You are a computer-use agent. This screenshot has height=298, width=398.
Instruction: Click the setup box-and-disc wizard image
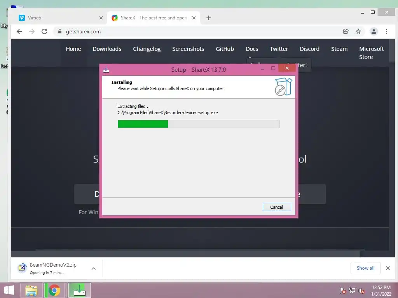coord(283,87)
